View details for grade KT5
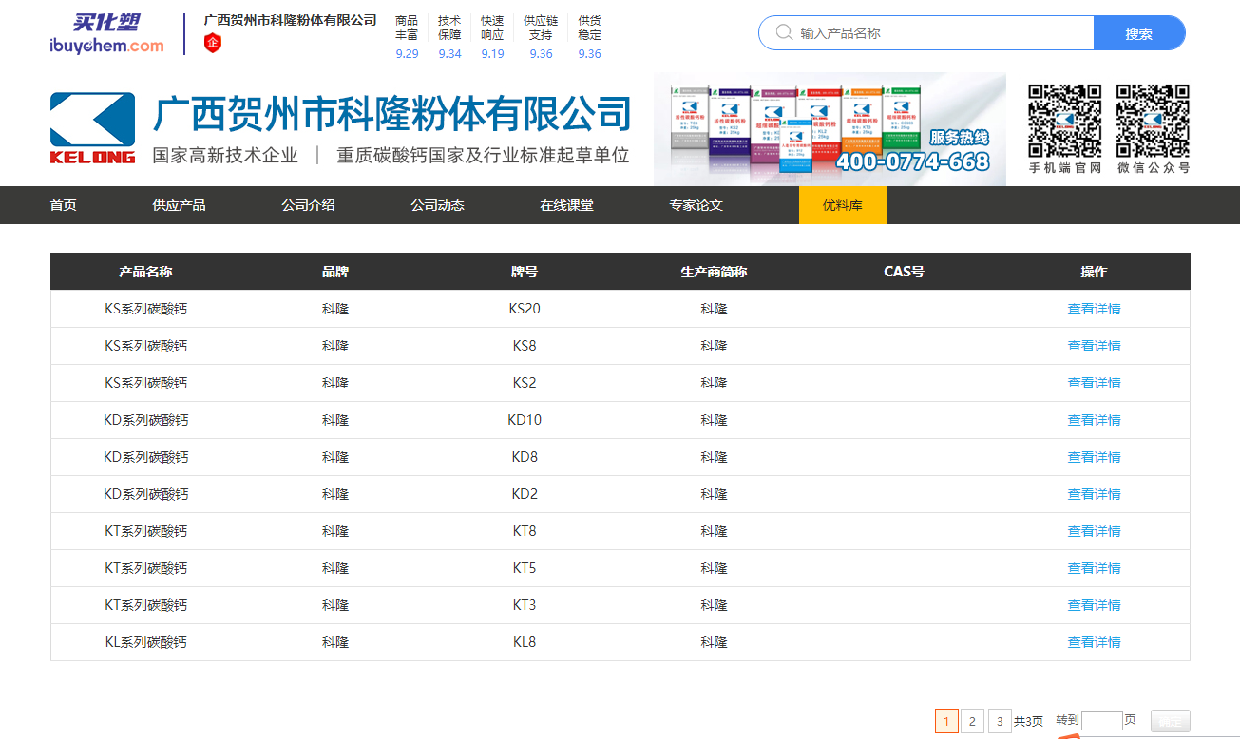The height and width of the screenshot is (739, 1240). click(1094, 568)
